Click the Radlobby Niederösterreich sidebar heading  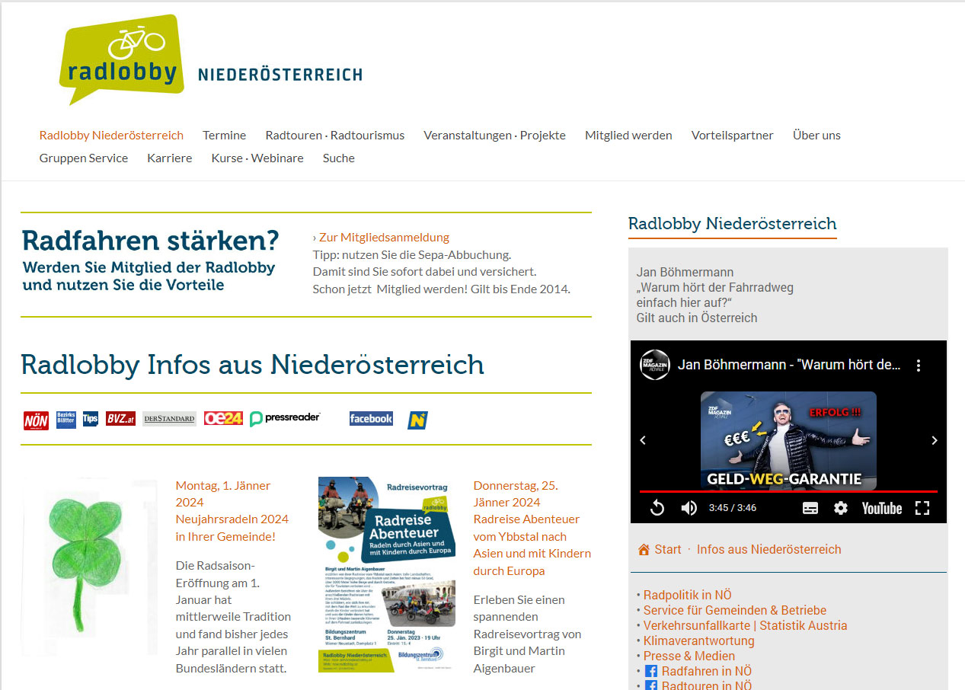pyautogui.click(x=733, y=224)
